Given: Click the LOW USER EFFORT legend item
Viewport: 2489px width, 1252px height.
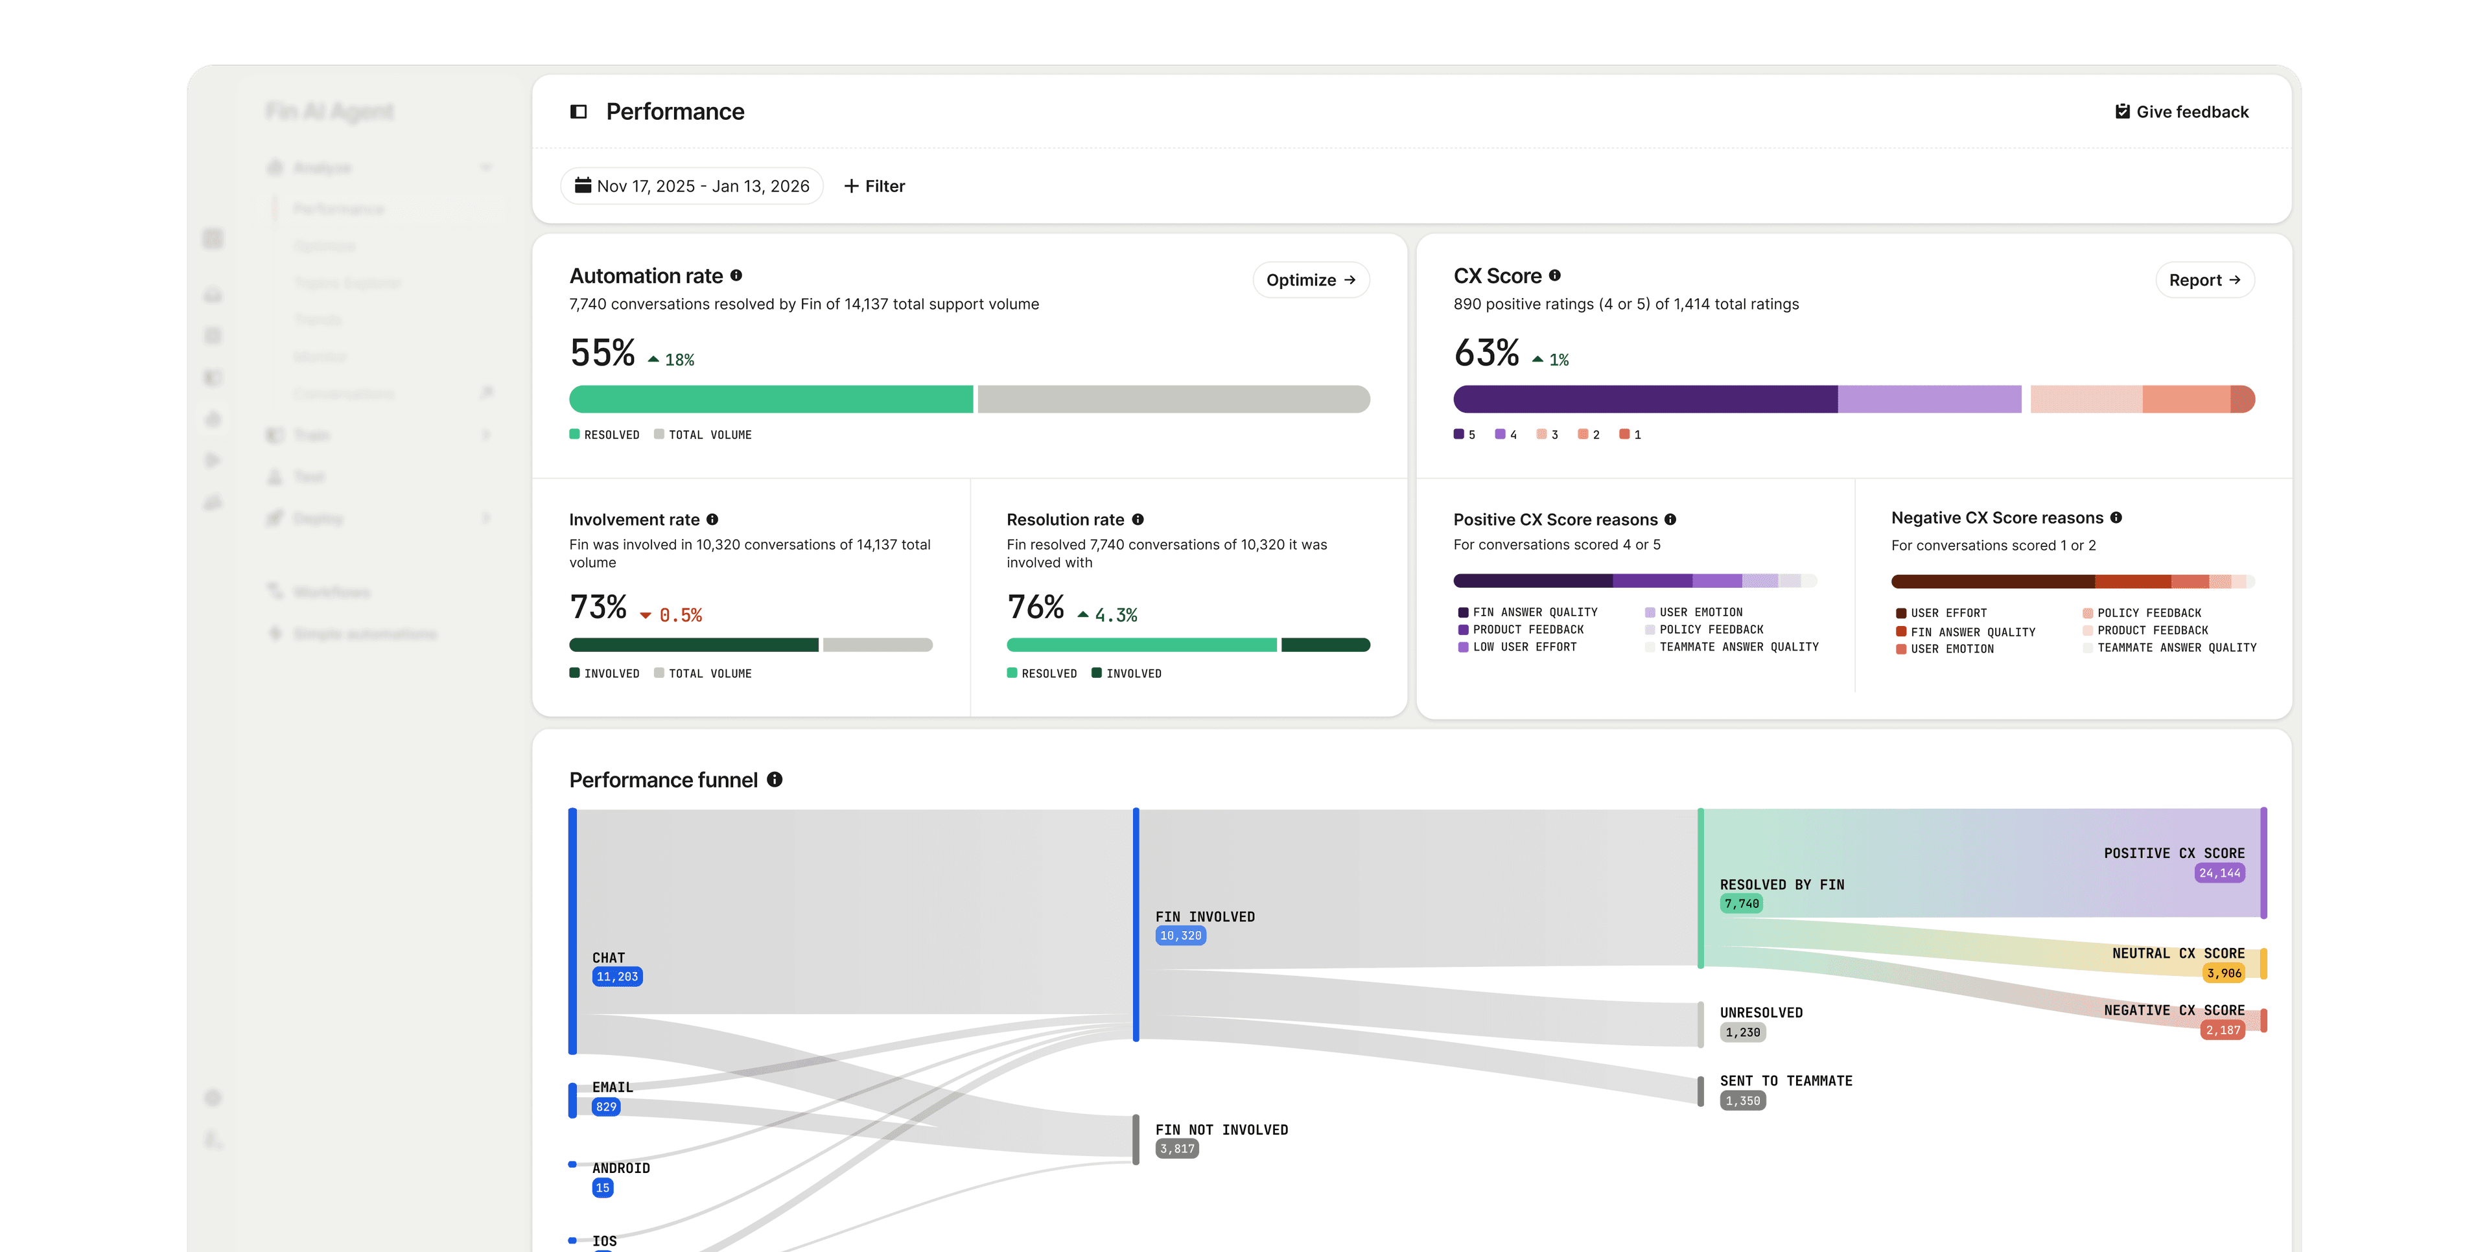Looking at the screenshot, I should click(x=1517, y=647).
